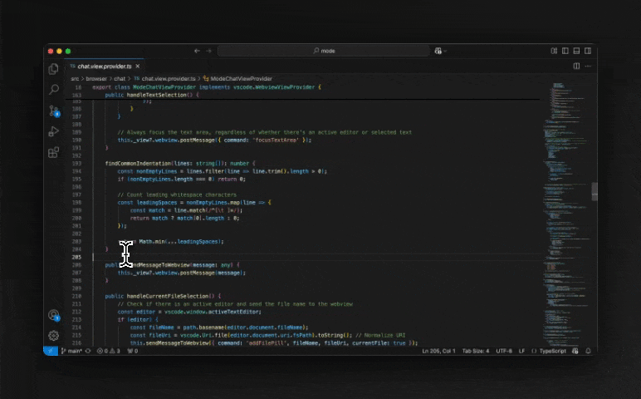Open the Explorer view in activity bar

tap(53, 69)
